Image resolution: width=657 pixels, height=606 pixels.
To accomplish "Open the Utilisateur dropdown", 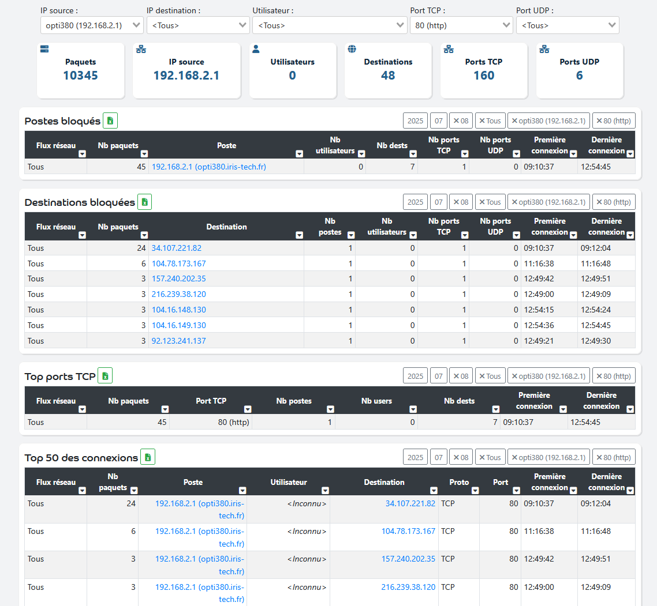I will click(330, 25).
